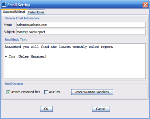Click the first line of the email body
Viewport: 150px width, 119px height.
click(59, 47)
